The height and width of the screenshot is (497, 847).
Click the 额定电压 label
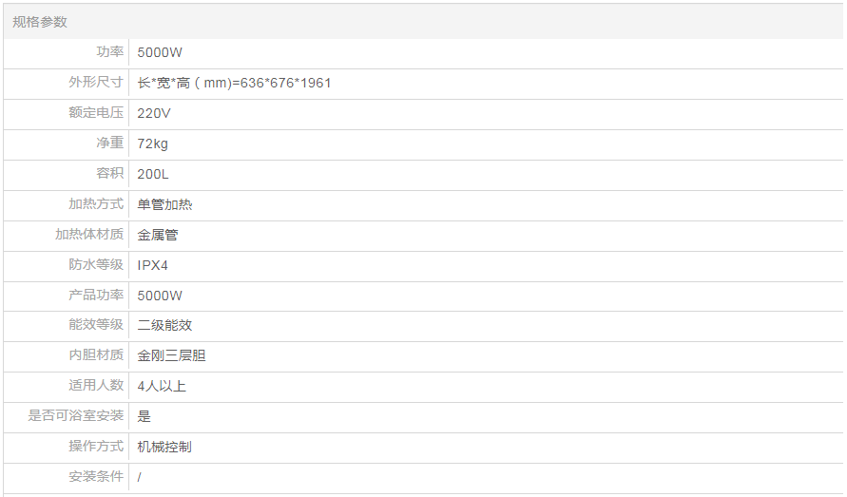(x=95, y=113)
